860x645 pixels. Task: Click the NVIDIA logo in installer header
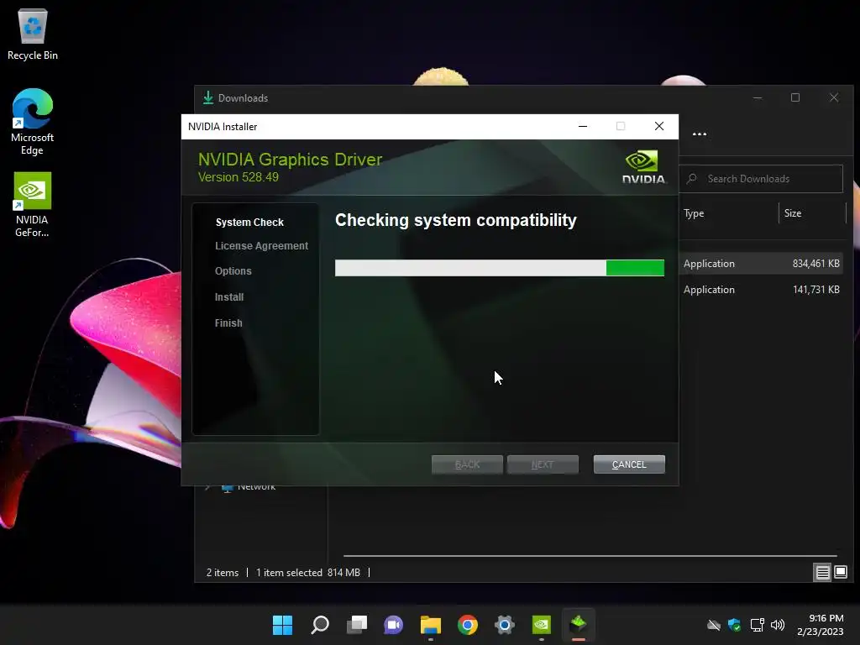[643, 167]
